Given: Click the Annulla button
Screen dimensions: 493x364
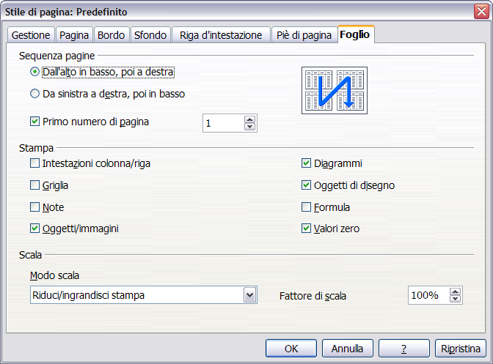Looking at the screenshot, I should click(x=348, y=349).
